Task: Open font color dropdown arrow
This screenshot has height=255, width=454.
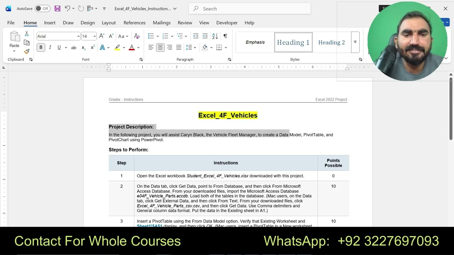Action: click(x=138, y=47)
